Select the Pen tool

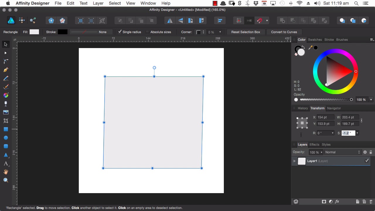pos(6,70)
